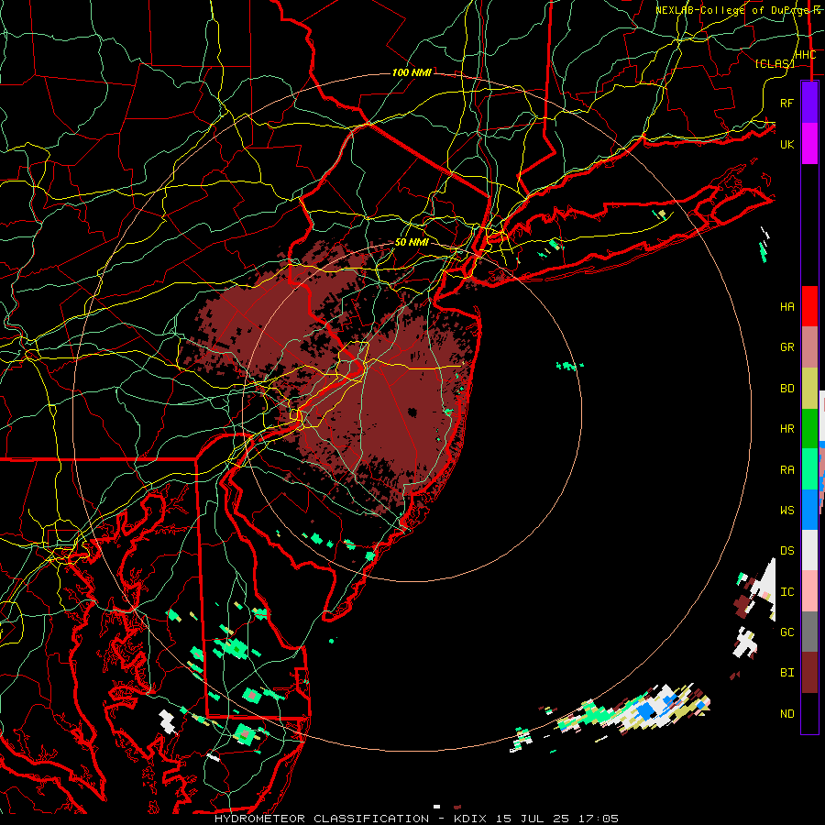Image resolution: width=825 pixels, height=825 pixels.
Task: Click the KDIX radar site identifier
Action: 469,819
